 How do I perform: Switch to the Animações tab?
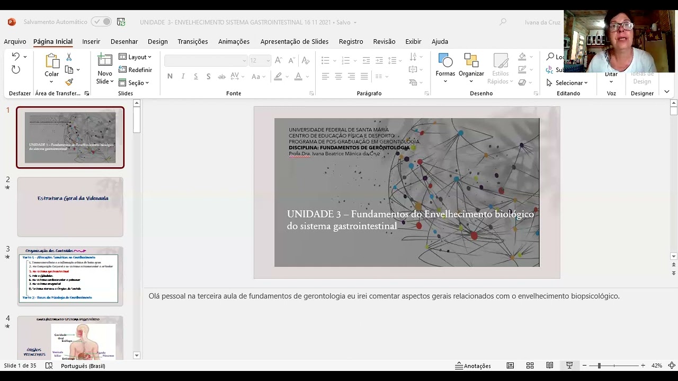click(x=234, y=41)
